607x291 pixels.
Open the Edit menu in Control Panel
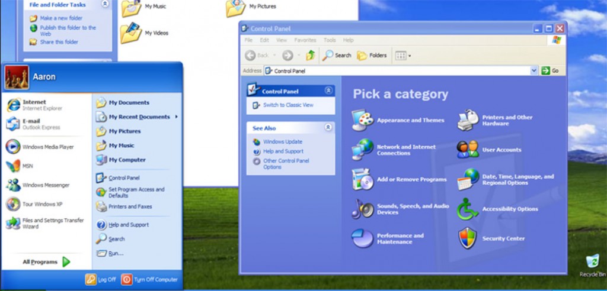(264, 40)
